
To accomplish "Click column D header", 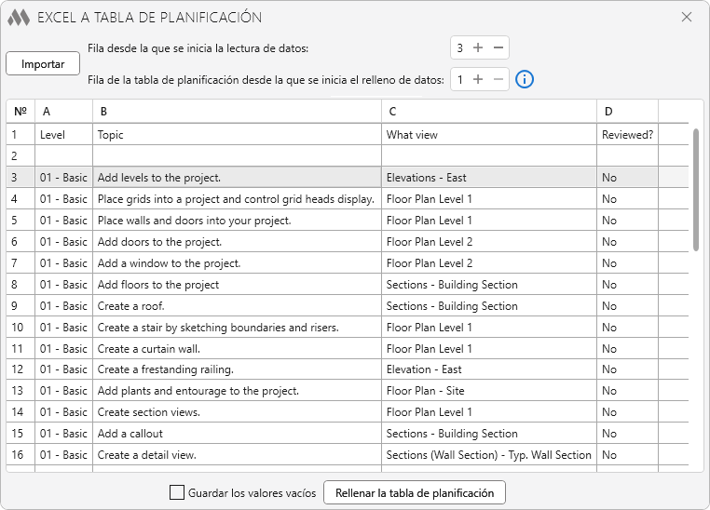I will pos(627,112).
